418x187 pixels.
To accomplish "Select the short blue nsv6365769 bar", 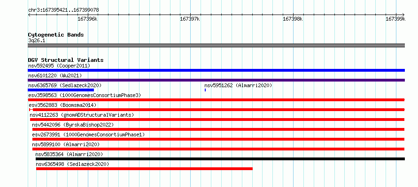I will (x=61, y=90).
